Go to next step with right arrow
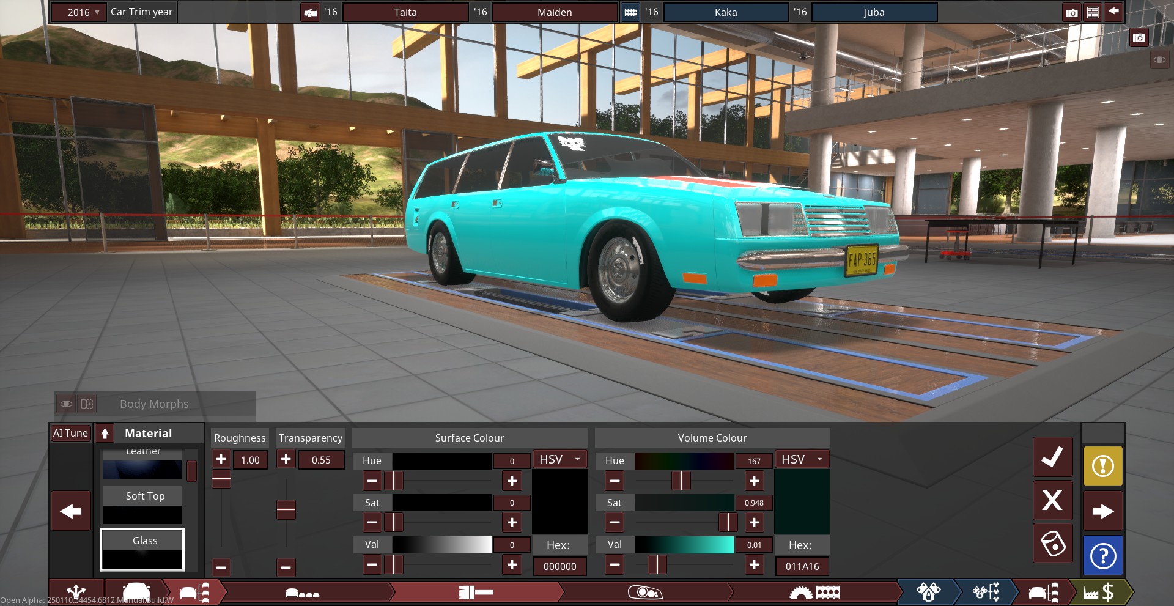 pyautogui.click(x=1102, y=511)
